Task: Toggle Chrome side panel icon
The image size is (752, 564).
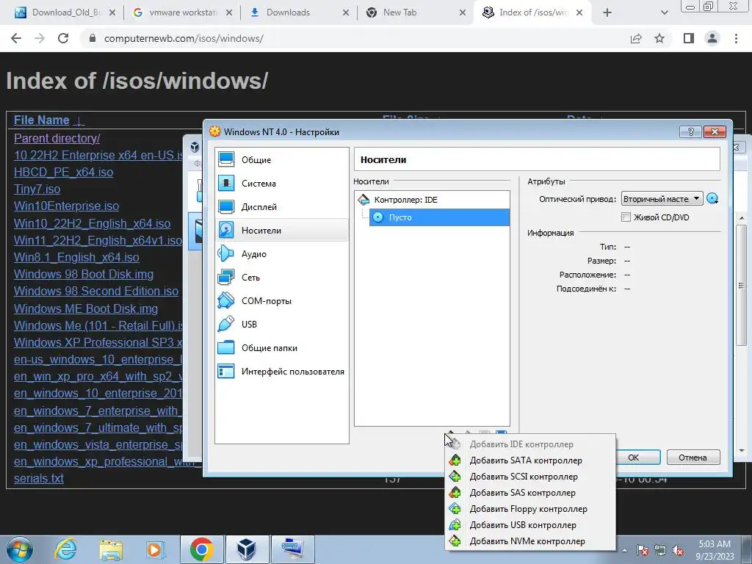Action: point(689,38)
